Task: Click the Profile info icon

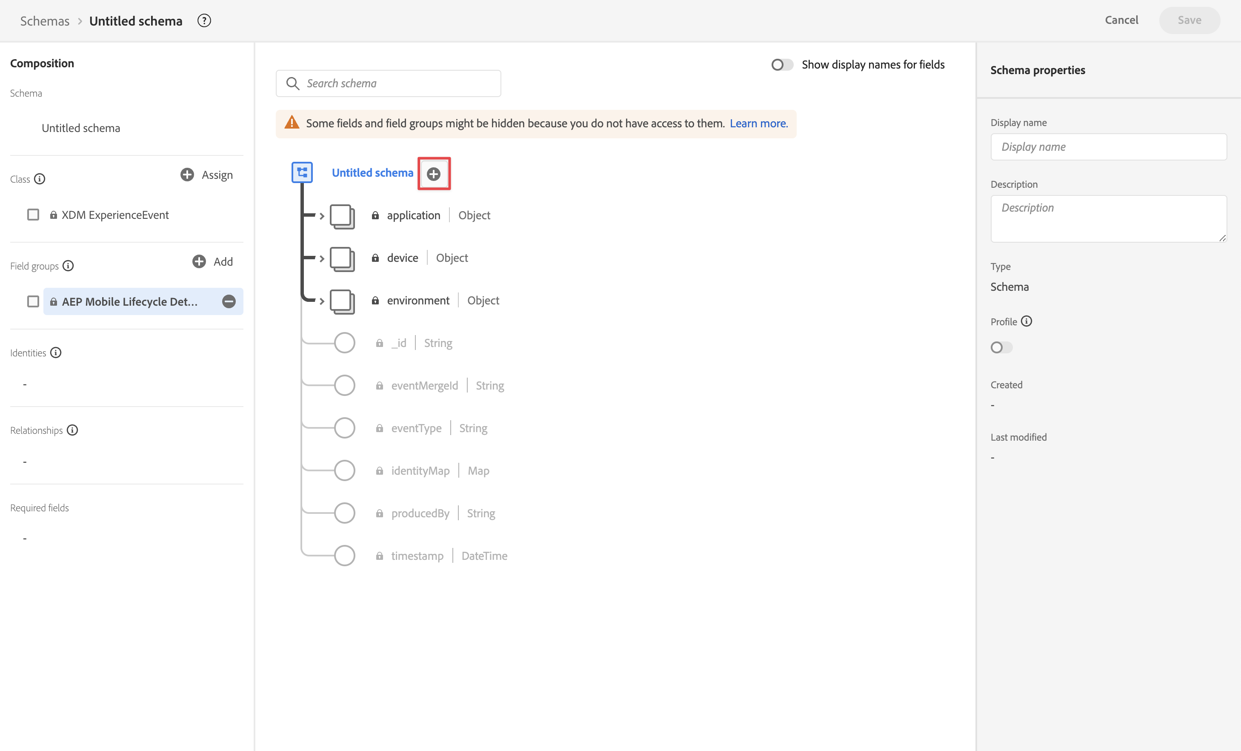Action: point(1027,321)
